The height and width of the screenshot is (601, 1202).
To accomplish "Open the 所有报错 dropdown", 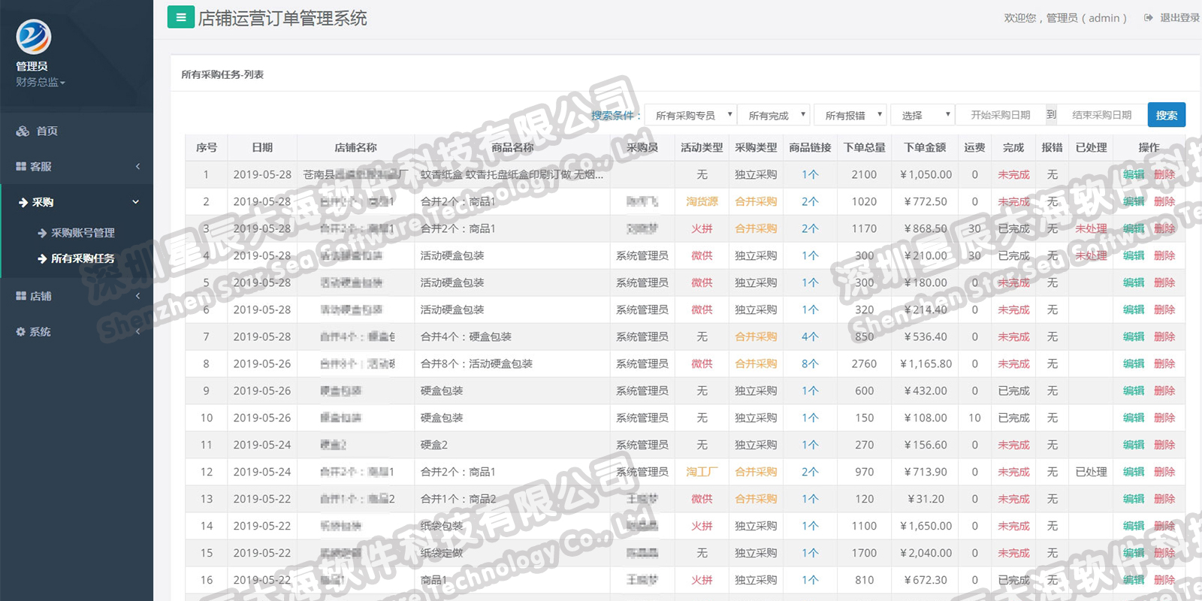I will coord(850,115).
